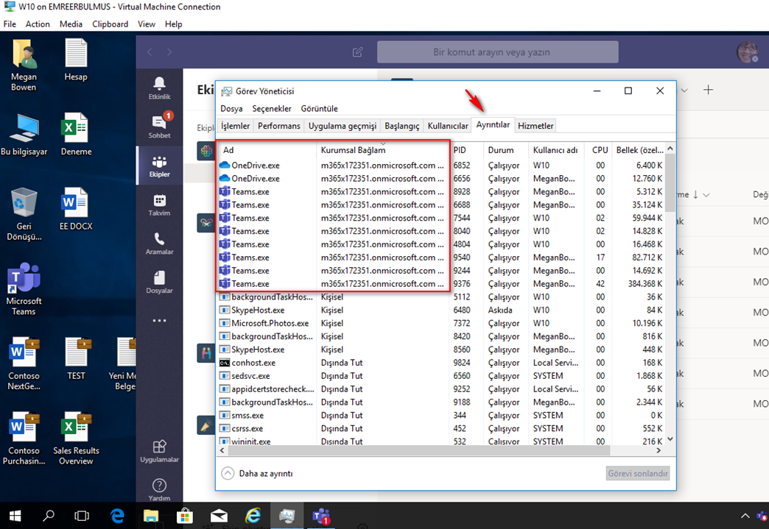The height and width of the screenshot is (529, 769).
Task: Select Bu bilgisayar desktop icon
Action: 24,135
